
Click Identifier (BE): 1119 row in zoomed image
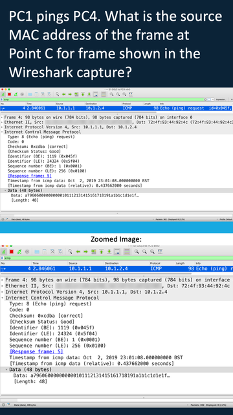tap(52, 327)
